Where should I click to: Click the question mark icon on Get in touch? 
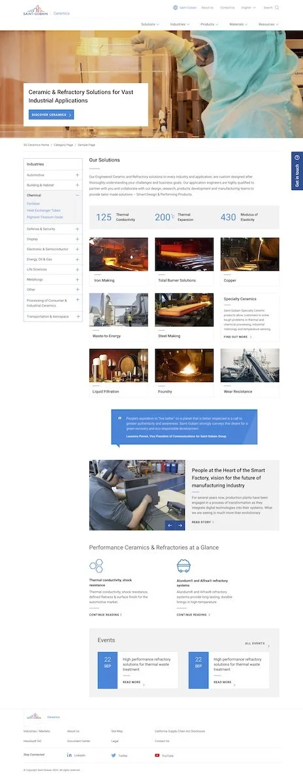coord(297,158)
